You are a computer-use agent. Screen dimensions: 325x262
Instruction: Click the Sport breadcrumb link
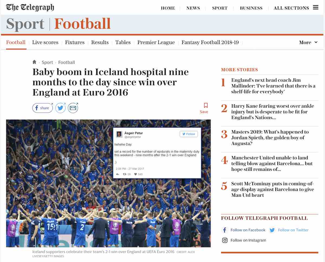[47, 62]
